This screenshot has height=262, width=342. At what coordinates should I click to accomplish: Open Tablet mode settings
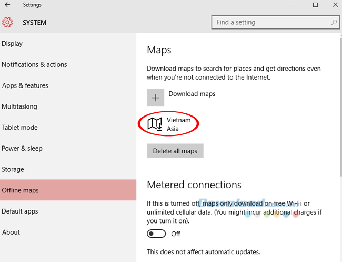(x=19, y=128)
